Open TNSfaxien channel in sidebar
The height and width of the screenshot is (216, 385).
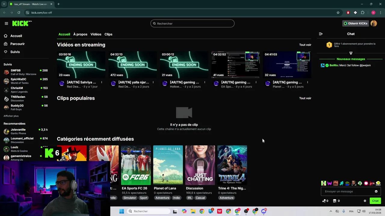coord(26,98)
